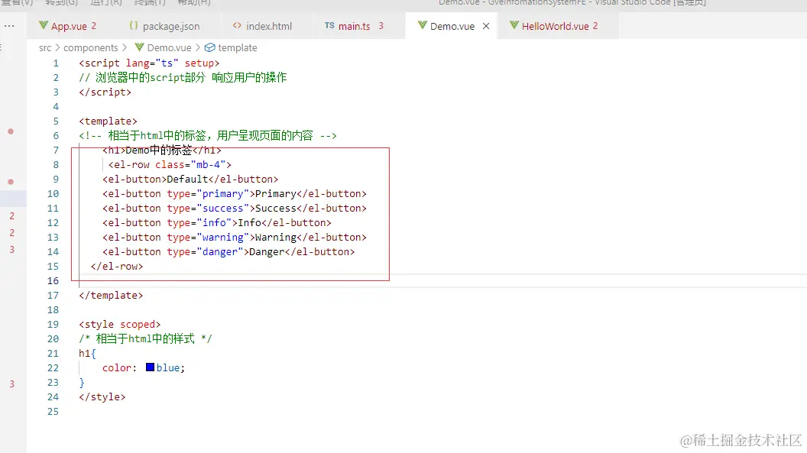
Task: Click the green comment '浏览器中的script部分' line
Action: (183, 78)
